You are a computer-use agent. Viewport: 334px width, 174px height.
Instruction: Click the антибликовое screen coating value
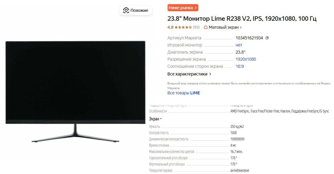240,170
